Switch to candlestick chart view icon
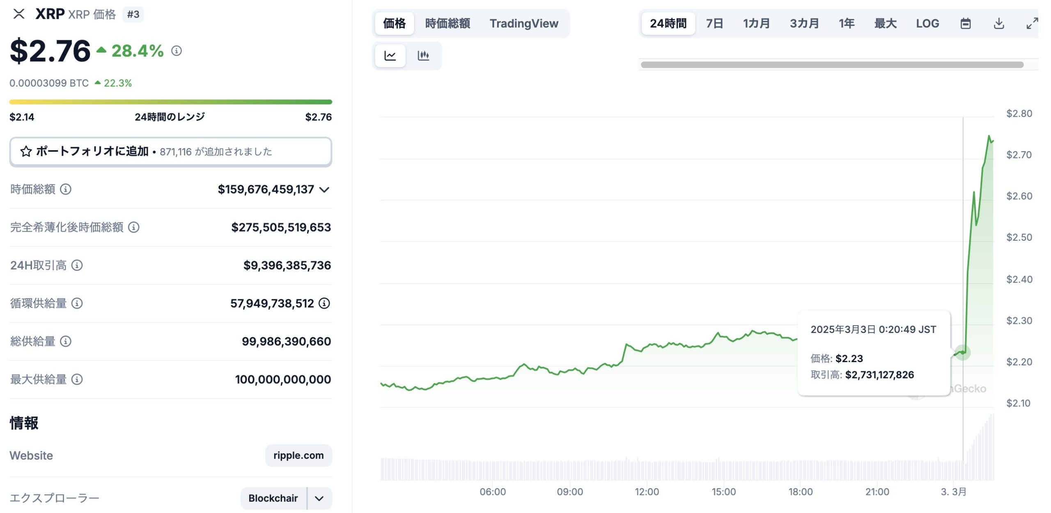The width and height of the screenshot is (1051, 513). tap(423, 55)
